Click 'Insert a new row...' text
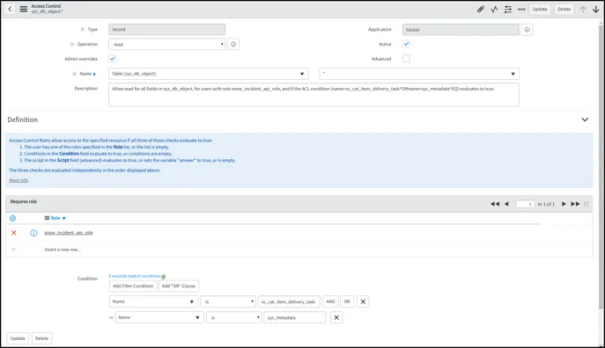Screen dimensions: 605x348 pos(63,250)
